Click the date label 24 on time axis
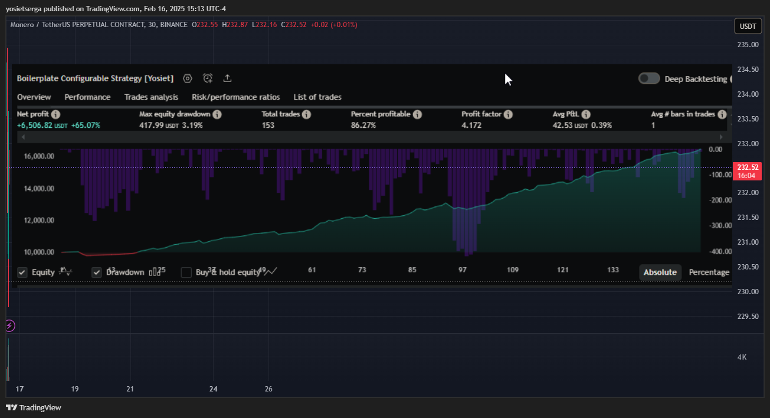The height and width of the screenshot is (418, 770). click(x=214, y=389)
